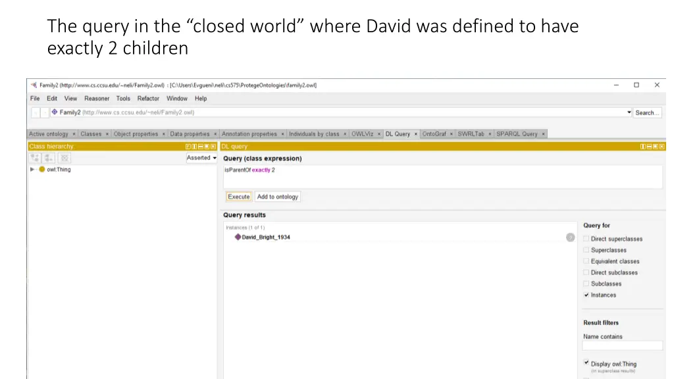
Task: Open the ontology selector dropdown arrow
Action: coord(629,113)
